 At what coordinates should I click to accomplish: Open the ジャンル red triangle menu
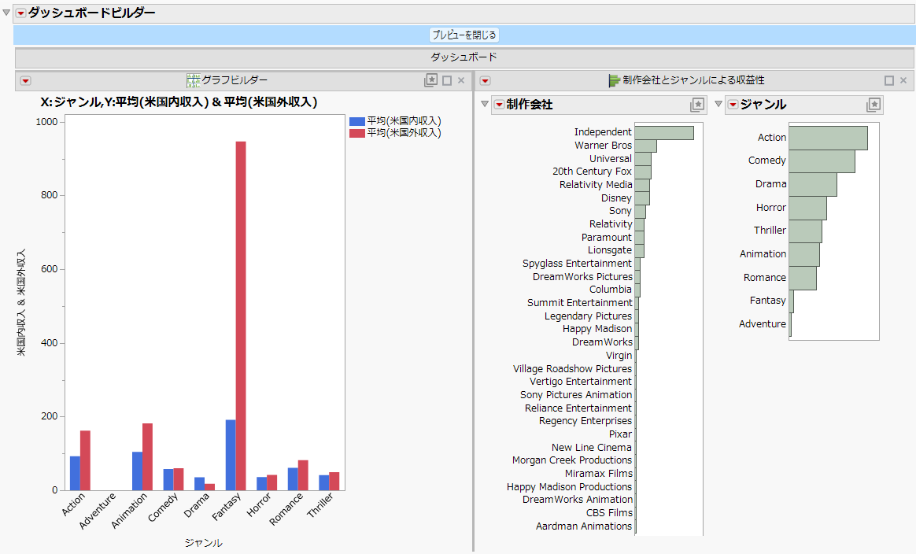[733, 105]
